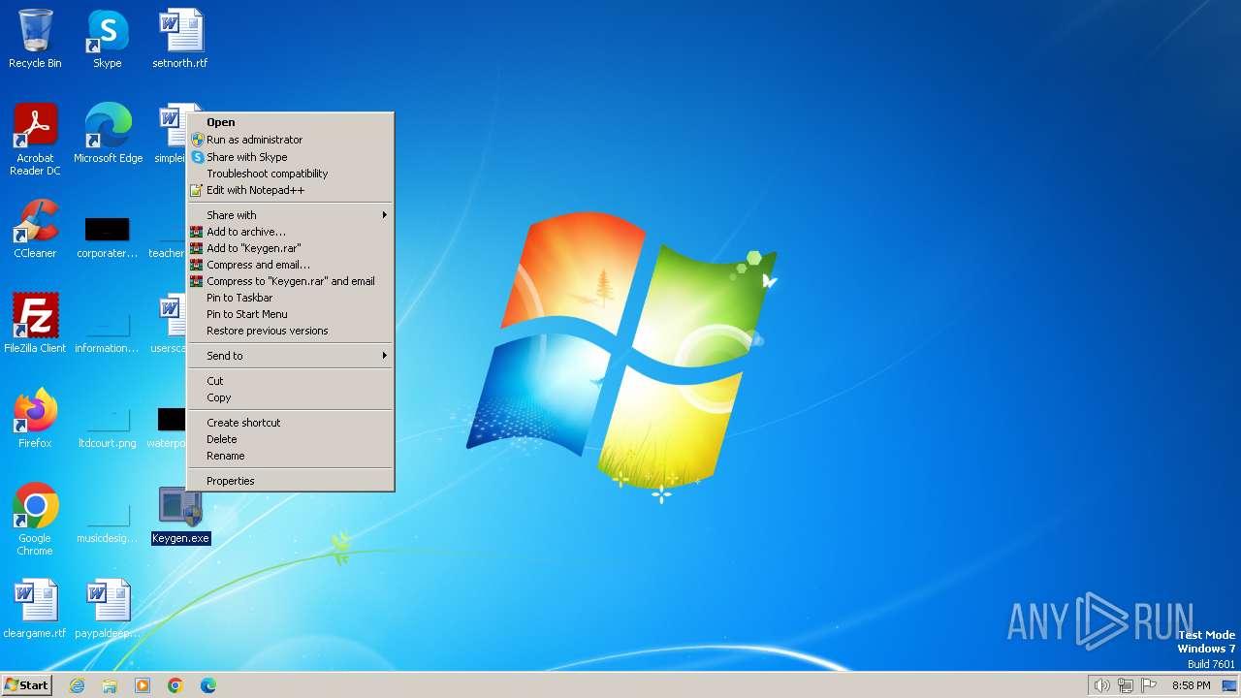Open Windows Media Player from taskbar
The height and width of the screenshot is (698, 1241).
click(x=143, y=685)
